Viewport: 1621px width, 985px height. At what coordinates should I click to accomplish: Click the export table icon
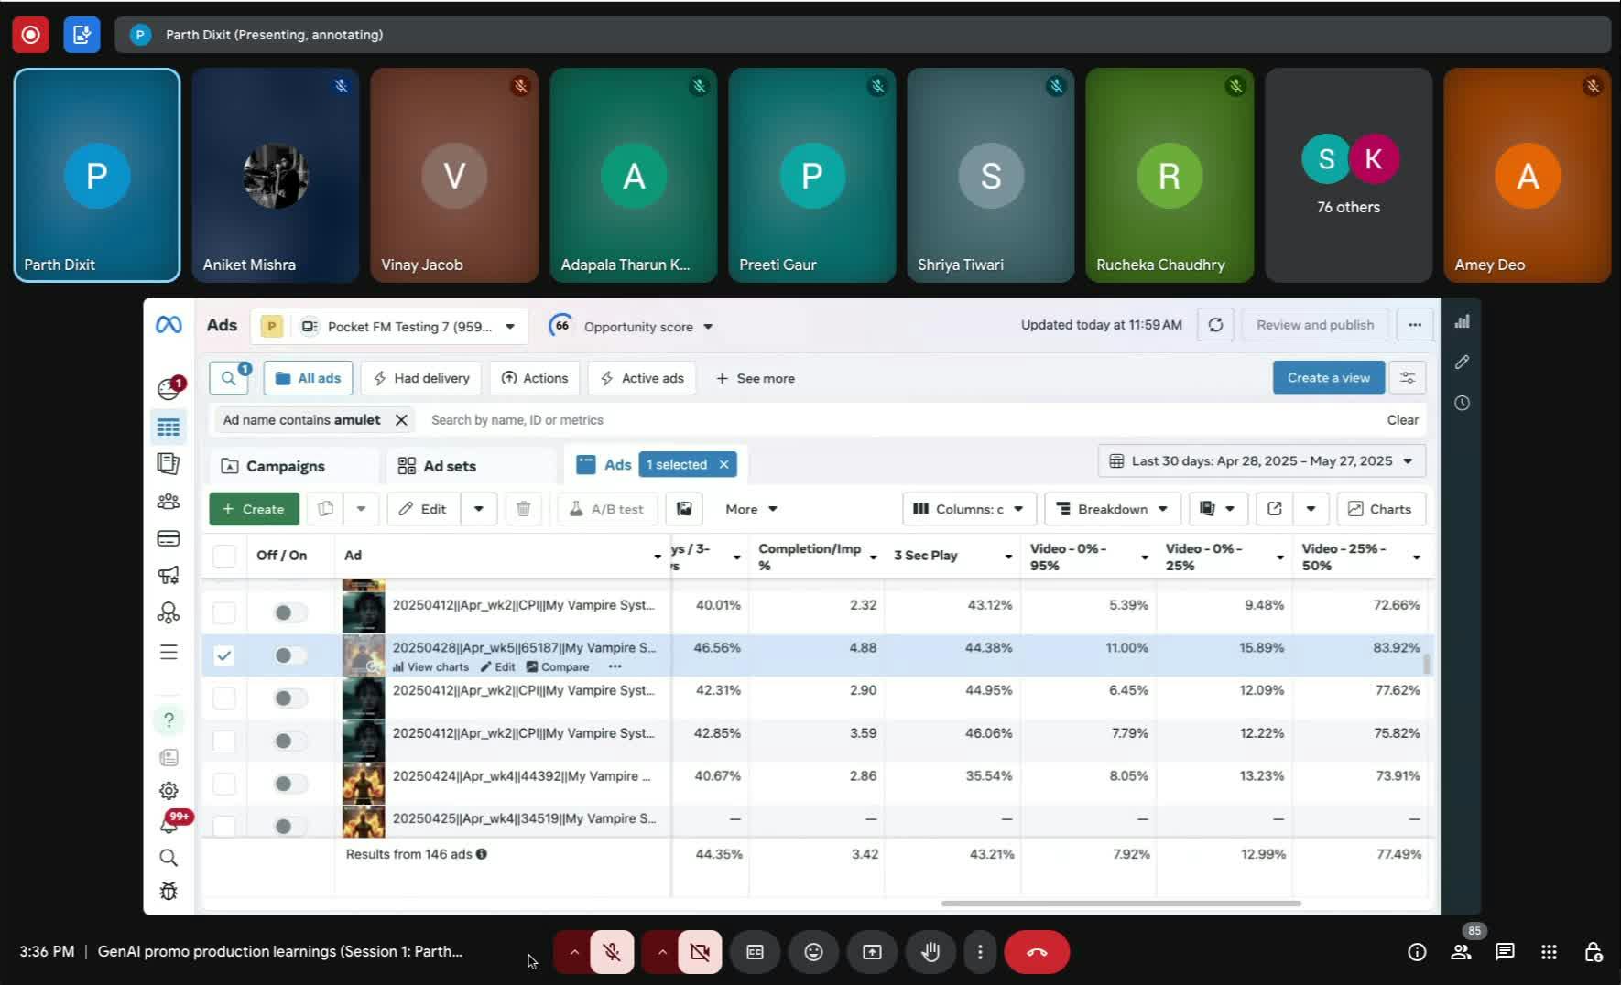pyautogui.click(x=1274, y=509)
